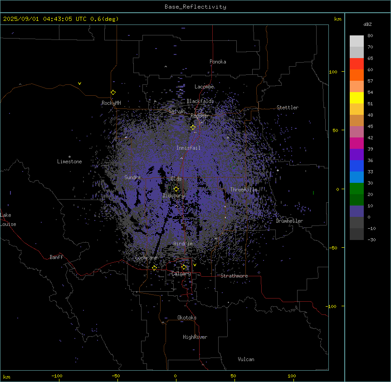Click the Airdrie city label
This screenshot has width=391, height=382.
pyautogui.click(x=183, y=244)
